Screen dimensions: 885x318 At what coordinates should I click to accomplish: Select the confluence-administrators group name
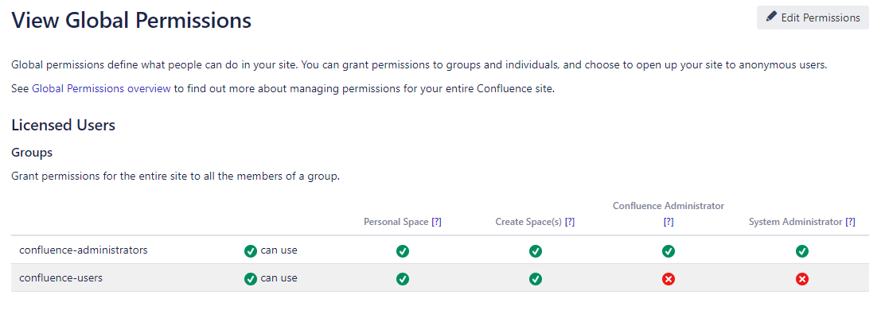pyautogui.click(x=84, y=250)
